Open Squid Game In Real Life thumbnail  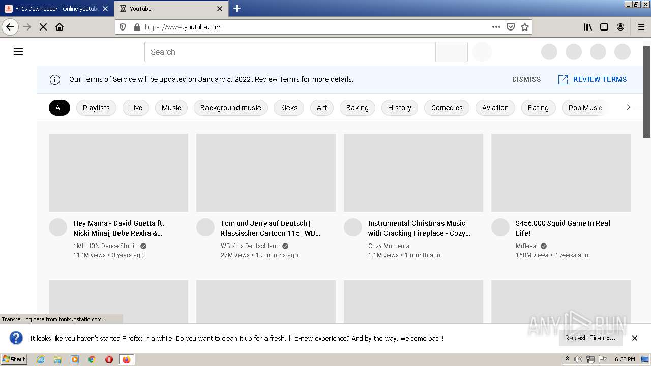click(561, 173)
